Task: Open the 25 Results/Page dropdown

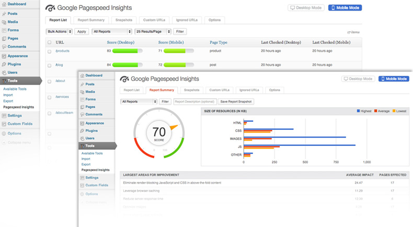Action: click(153, 31)
